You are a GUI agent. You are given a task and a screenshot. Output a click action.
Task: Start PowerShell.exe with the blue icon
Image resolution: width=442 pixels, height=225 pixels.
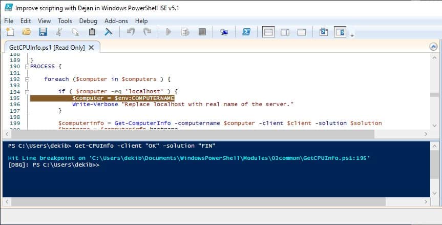tap(246, 32)
